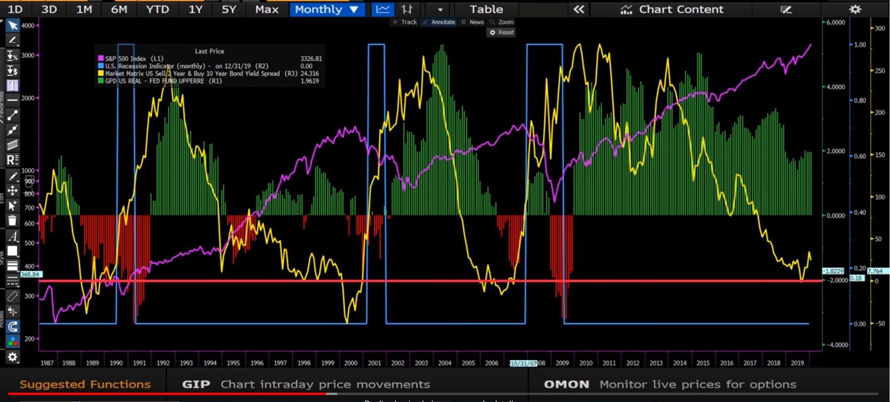Click the colored circles icon
The width and height of the screenshot is (890, 402).
(13, 342)
